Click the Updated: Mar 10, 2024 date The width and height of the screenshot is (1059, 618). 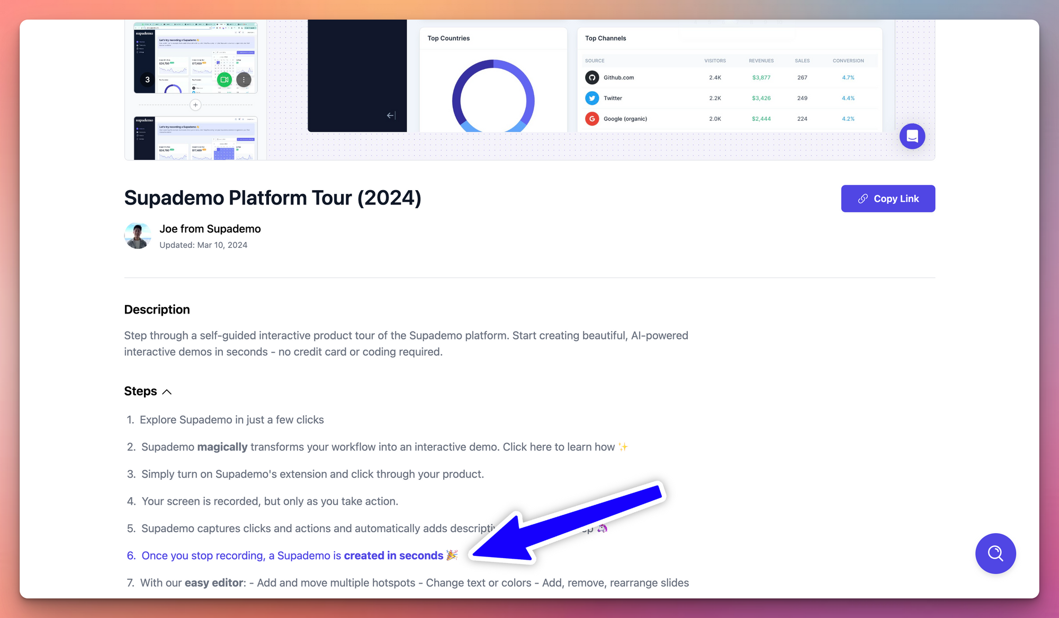tap(203, 245)
